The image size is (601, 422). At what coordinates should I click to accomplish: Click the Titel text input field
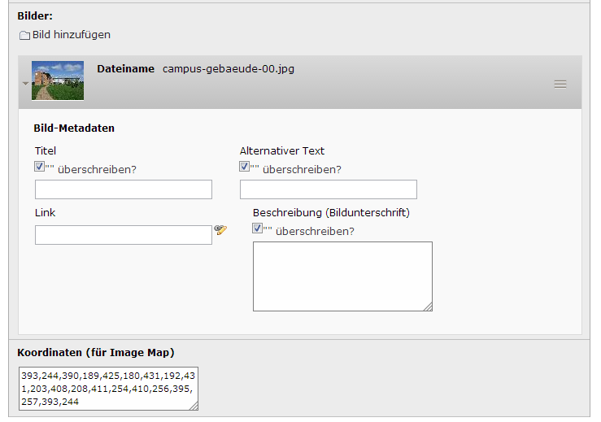tap(124, 189)
